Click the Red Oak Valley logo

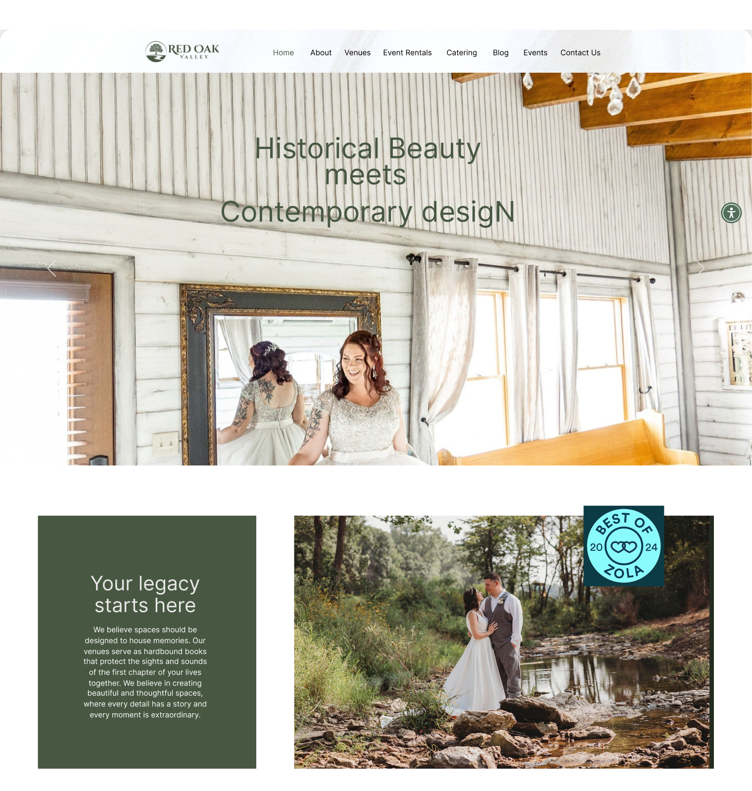182,51
